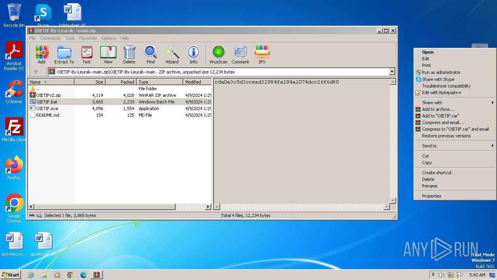
Task: Click the SFX toolbar icon
Action: click(x=262, y=54)
